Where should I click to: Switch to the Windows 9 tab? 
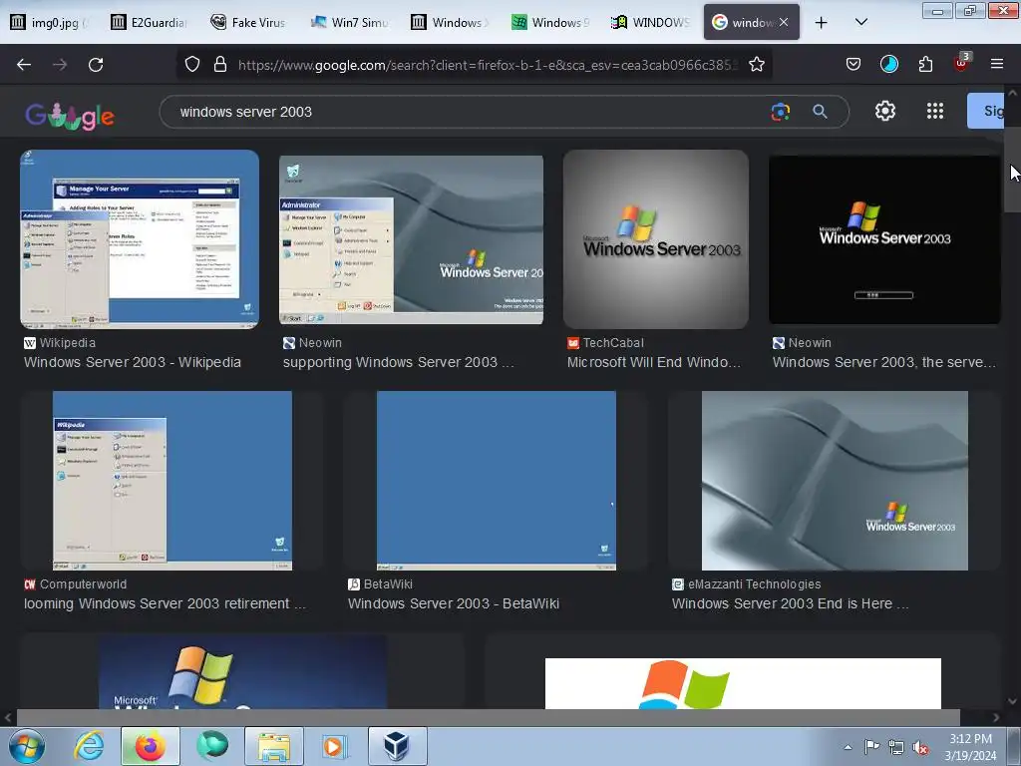[549, 22]
